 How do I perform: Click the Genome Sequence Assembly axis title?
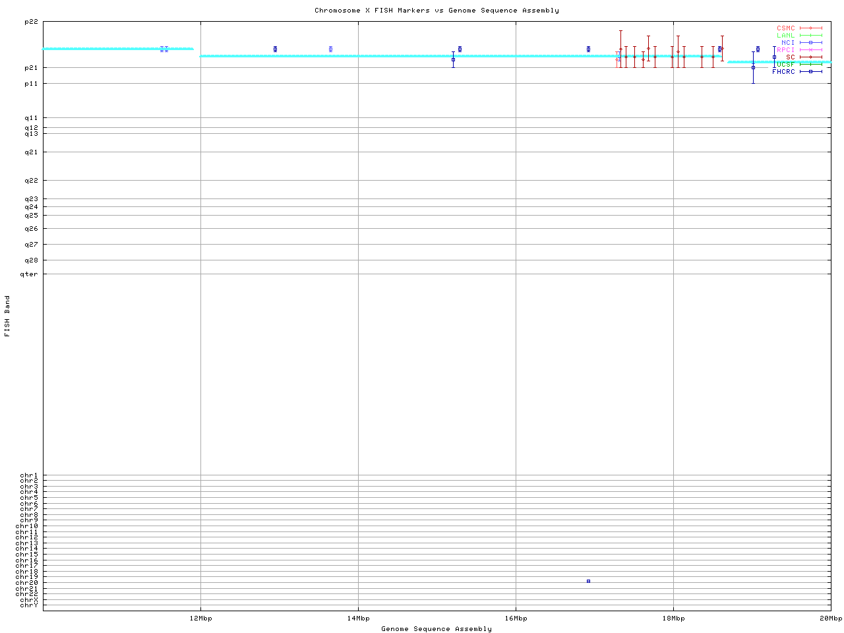(x=437, y=629)
